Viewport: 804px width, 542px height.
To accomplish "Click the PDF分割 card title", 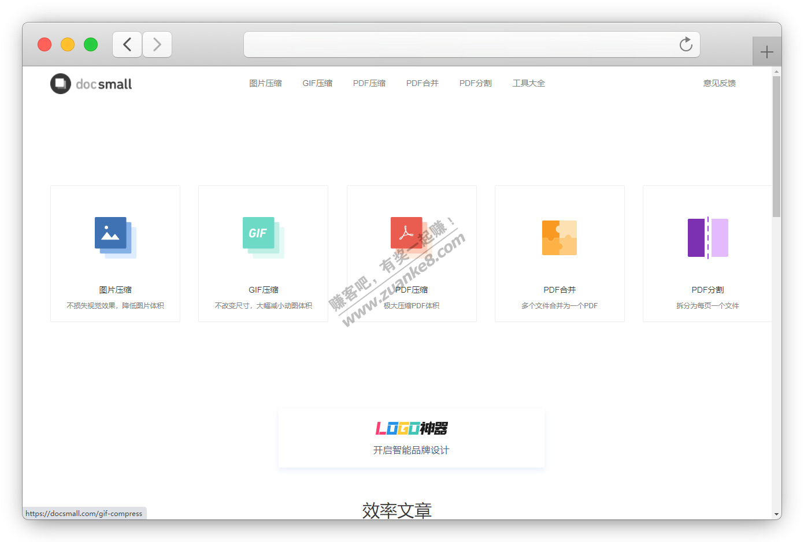I will click(x=708, y=290).
